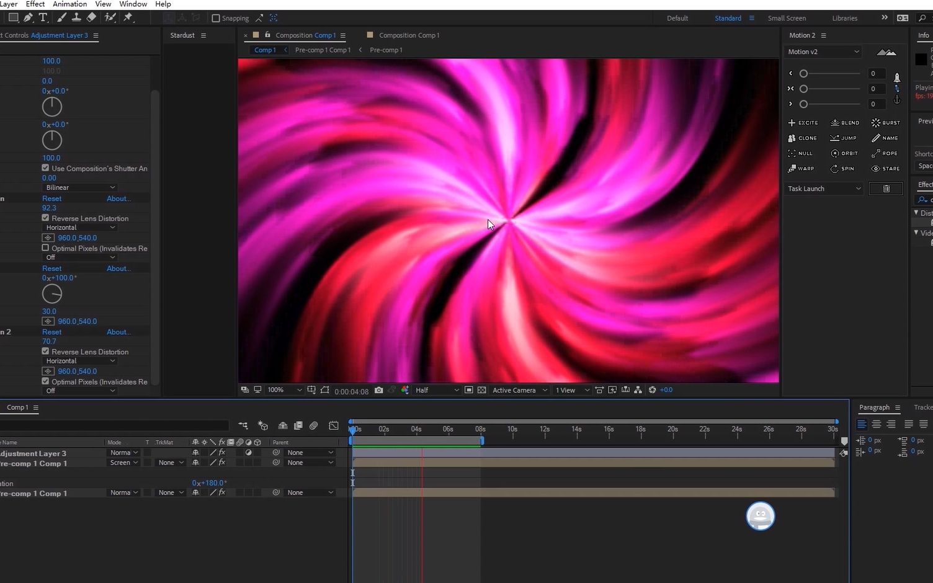Uncheck first Reverse Lens Distortion checkbox
The width and height of the screenshot is (933, 583).
[45, 218]
